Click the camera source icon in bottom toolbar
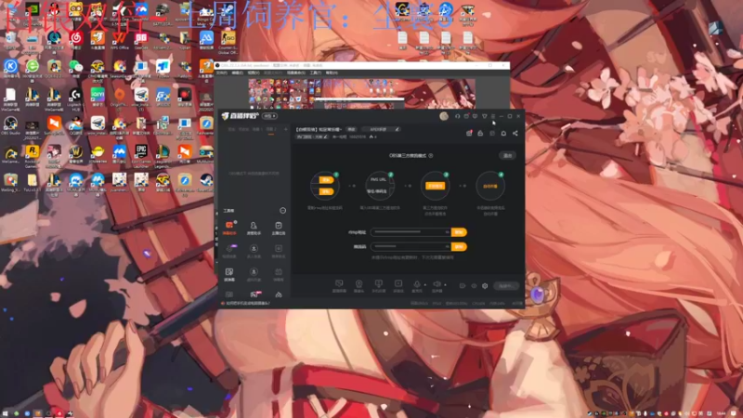Screen dimensions: 743x418 click(358, 284)
